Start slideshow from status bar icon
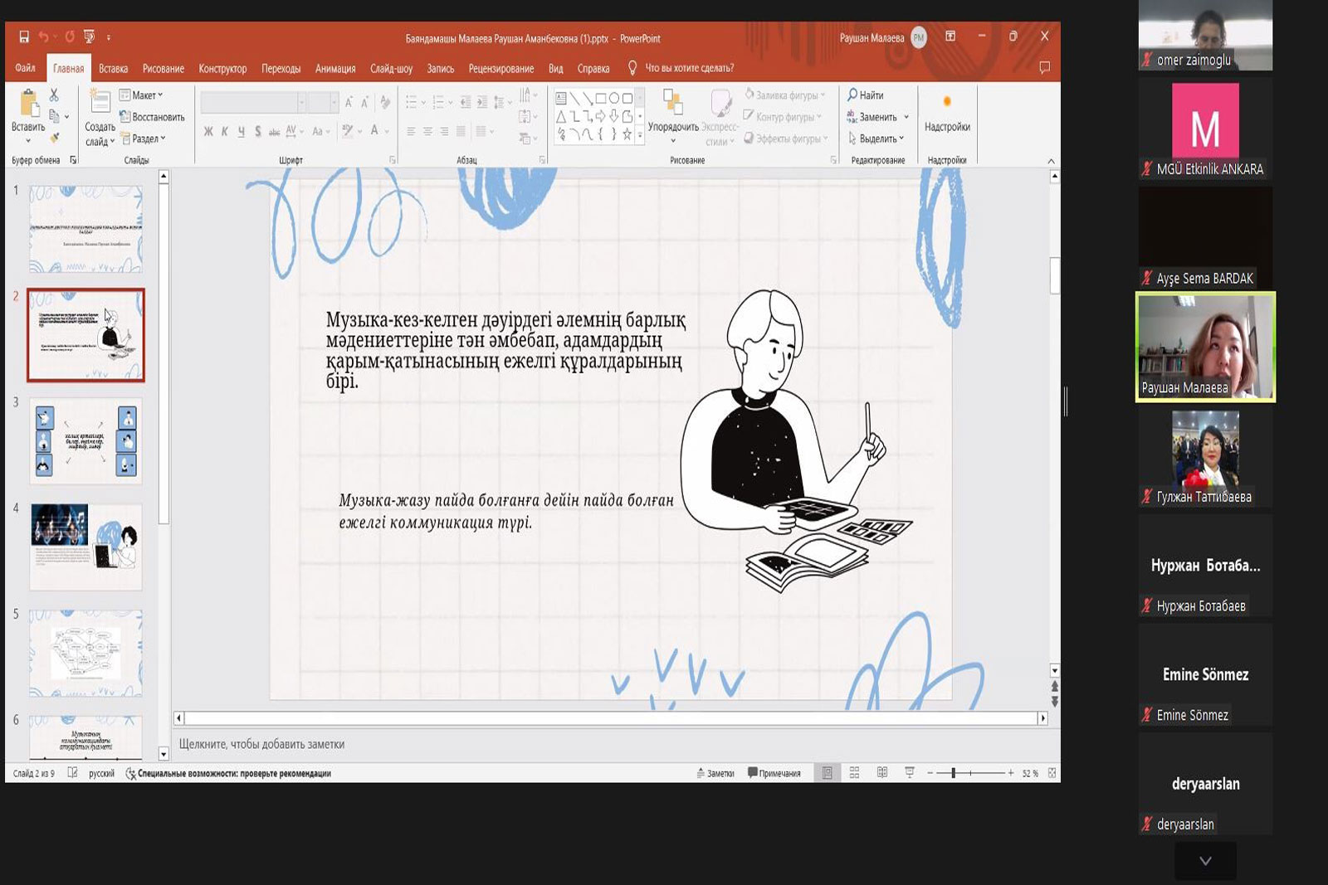 point(910,773)
